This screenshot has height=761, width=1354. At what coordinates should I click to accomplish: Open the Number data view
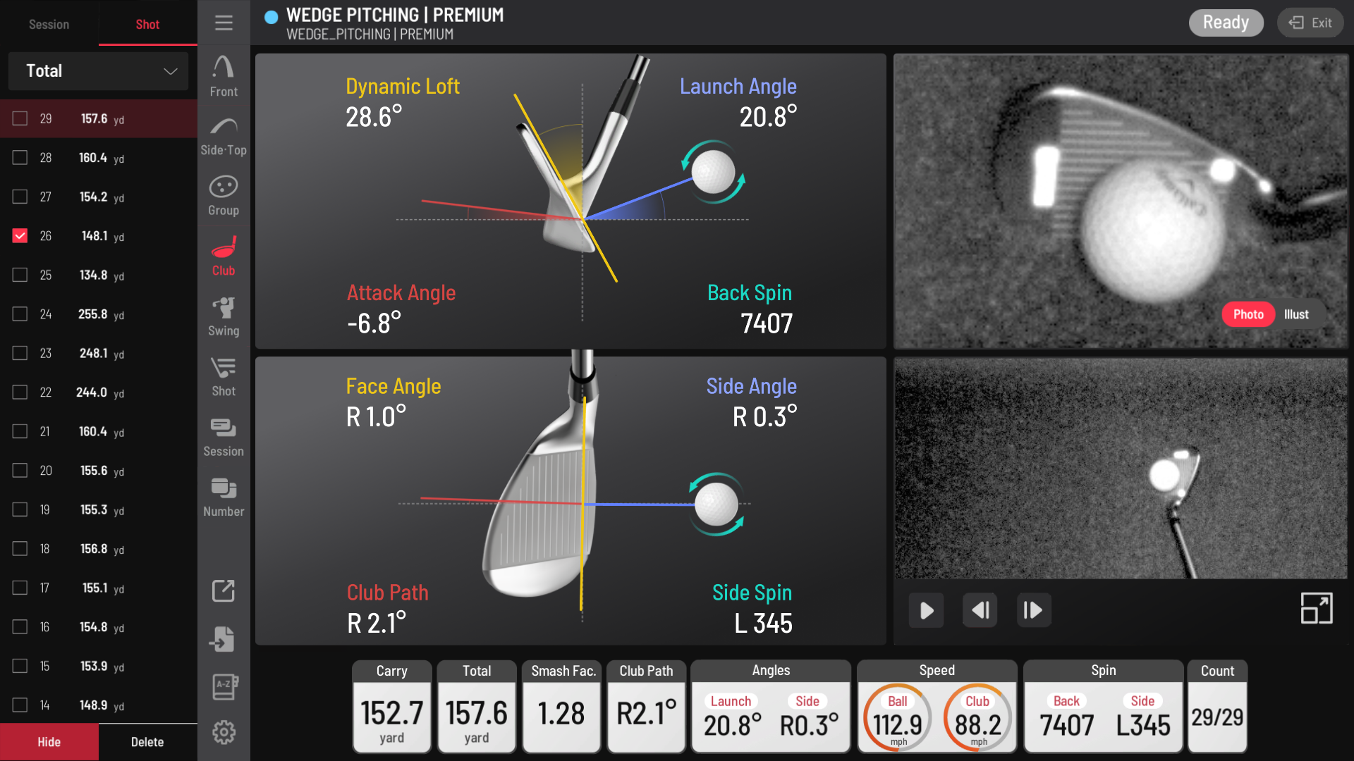[223, 495]
